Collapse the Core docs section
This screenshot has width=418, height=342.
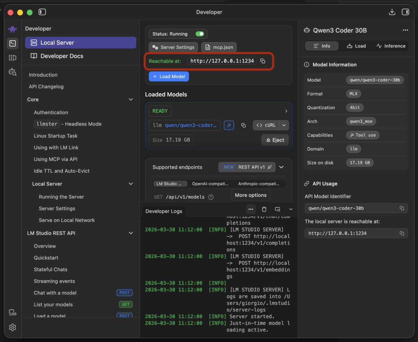pos(131,99)
